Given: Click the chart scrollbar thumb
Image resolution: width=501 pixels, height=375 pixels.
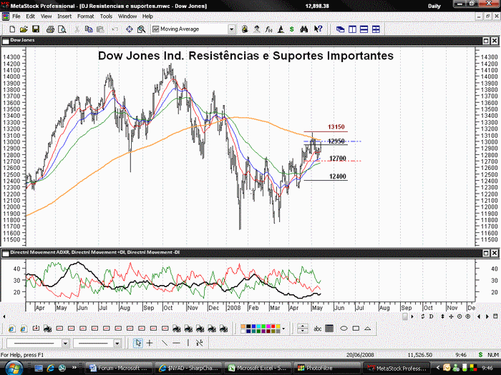Looking at the screenshot, I should click(405, 316).
